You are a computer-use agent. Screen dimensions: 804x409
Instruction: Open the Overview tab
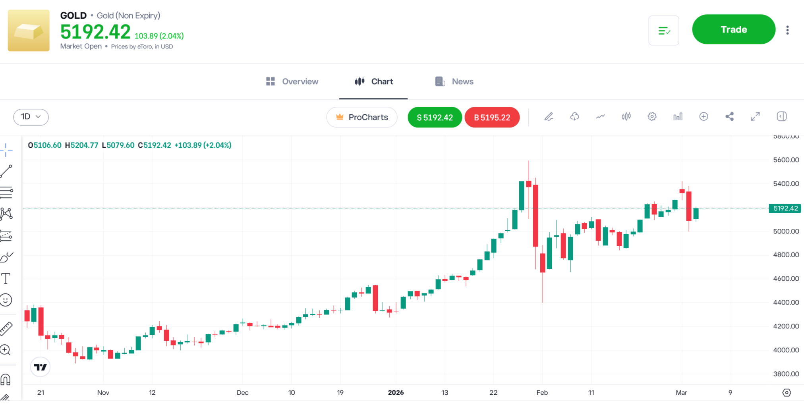(x=292, y=81)
